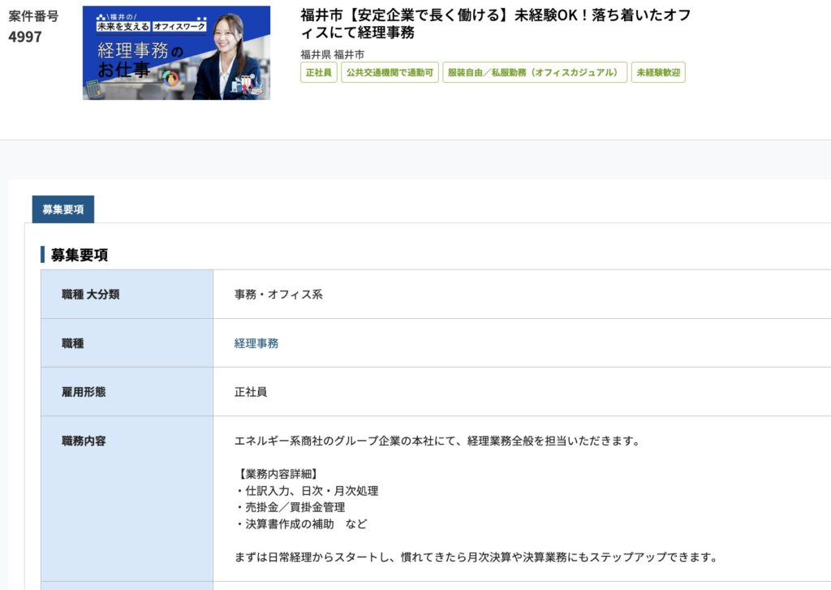
Task: Click the calculator icon in the banner
Action: [x=93, y=88]
